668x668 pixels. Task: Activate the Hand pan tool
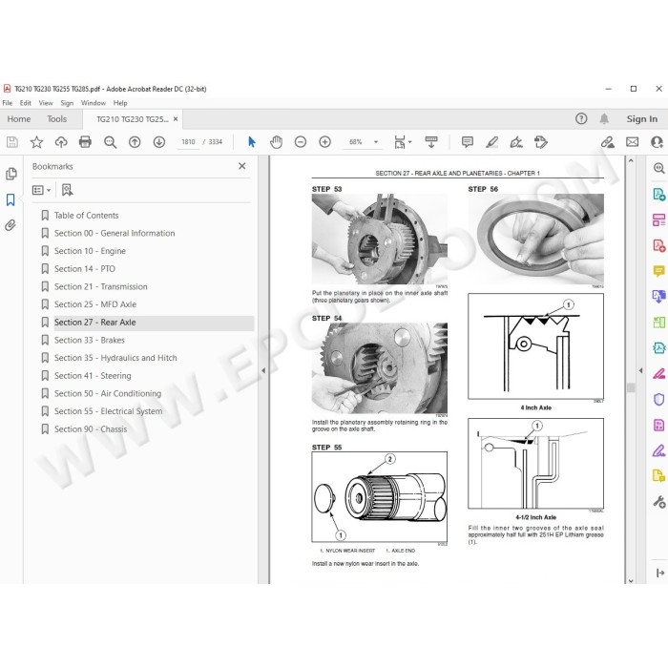[x=276, y=142]
